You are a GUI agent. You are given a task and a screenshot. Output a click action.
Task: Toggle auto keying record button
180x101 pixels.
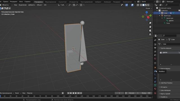tap(63, 93)
